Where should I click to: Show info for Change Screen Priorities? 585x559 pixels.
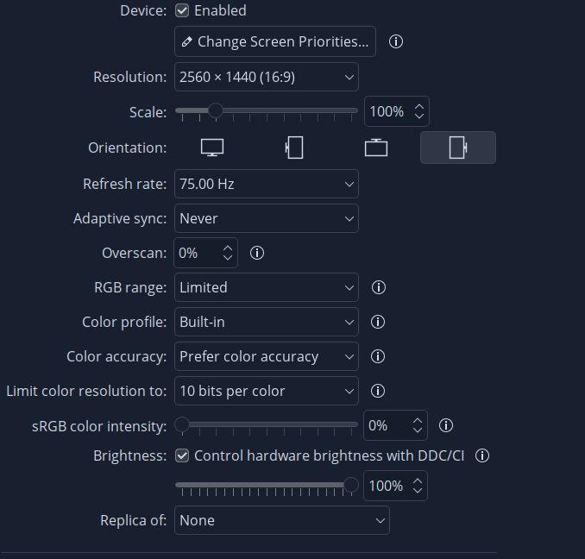(396, 41)
